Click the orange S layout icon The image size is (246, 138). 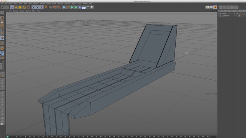coord(215,7)
